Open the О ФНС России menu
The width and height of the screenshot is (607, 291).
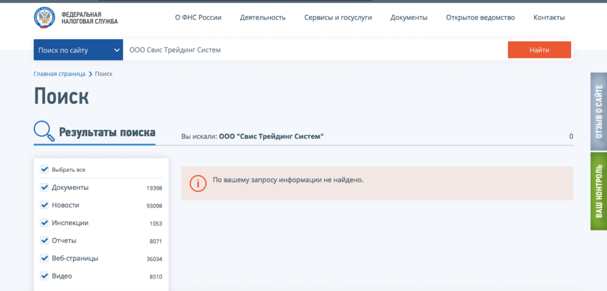click(198, 17)
